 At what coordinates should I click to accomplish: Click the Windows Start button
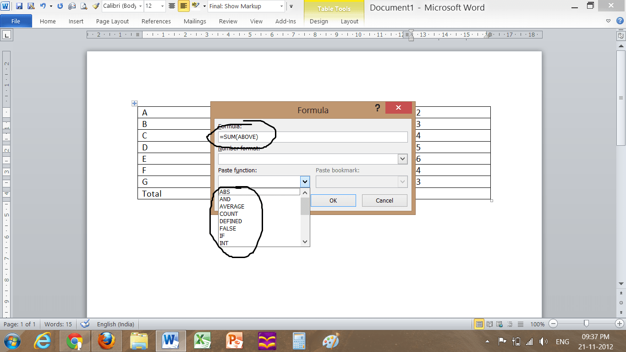pyautogui.click(x=12, y=341)
